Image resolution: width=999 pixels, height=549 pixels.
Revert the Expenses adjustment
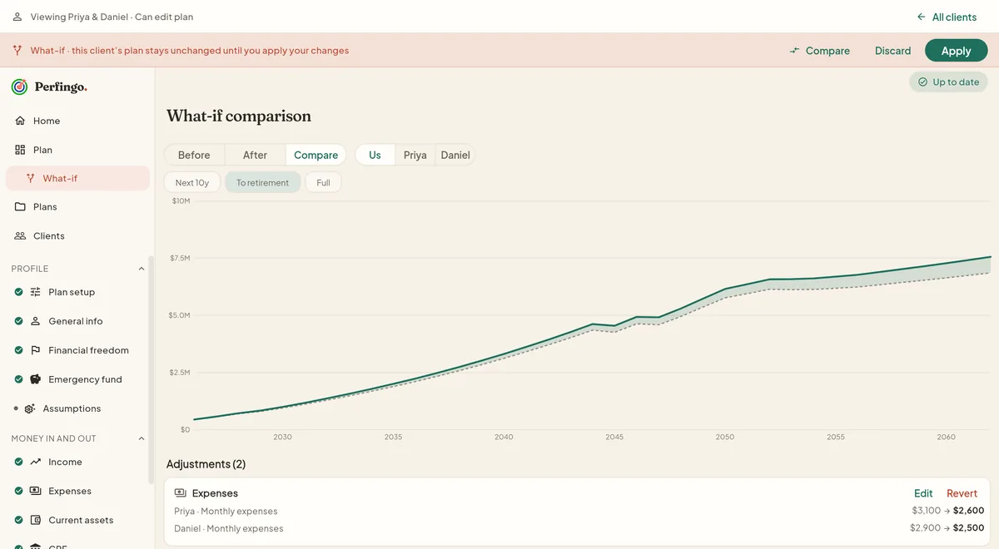pyautogui.click(x=962, y=493)
